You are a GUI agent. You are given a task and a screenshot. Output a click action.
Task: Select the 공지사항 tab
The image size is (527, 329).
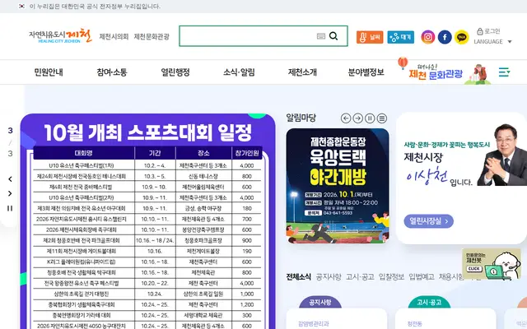pyautogui.click(x=329, y=276)
